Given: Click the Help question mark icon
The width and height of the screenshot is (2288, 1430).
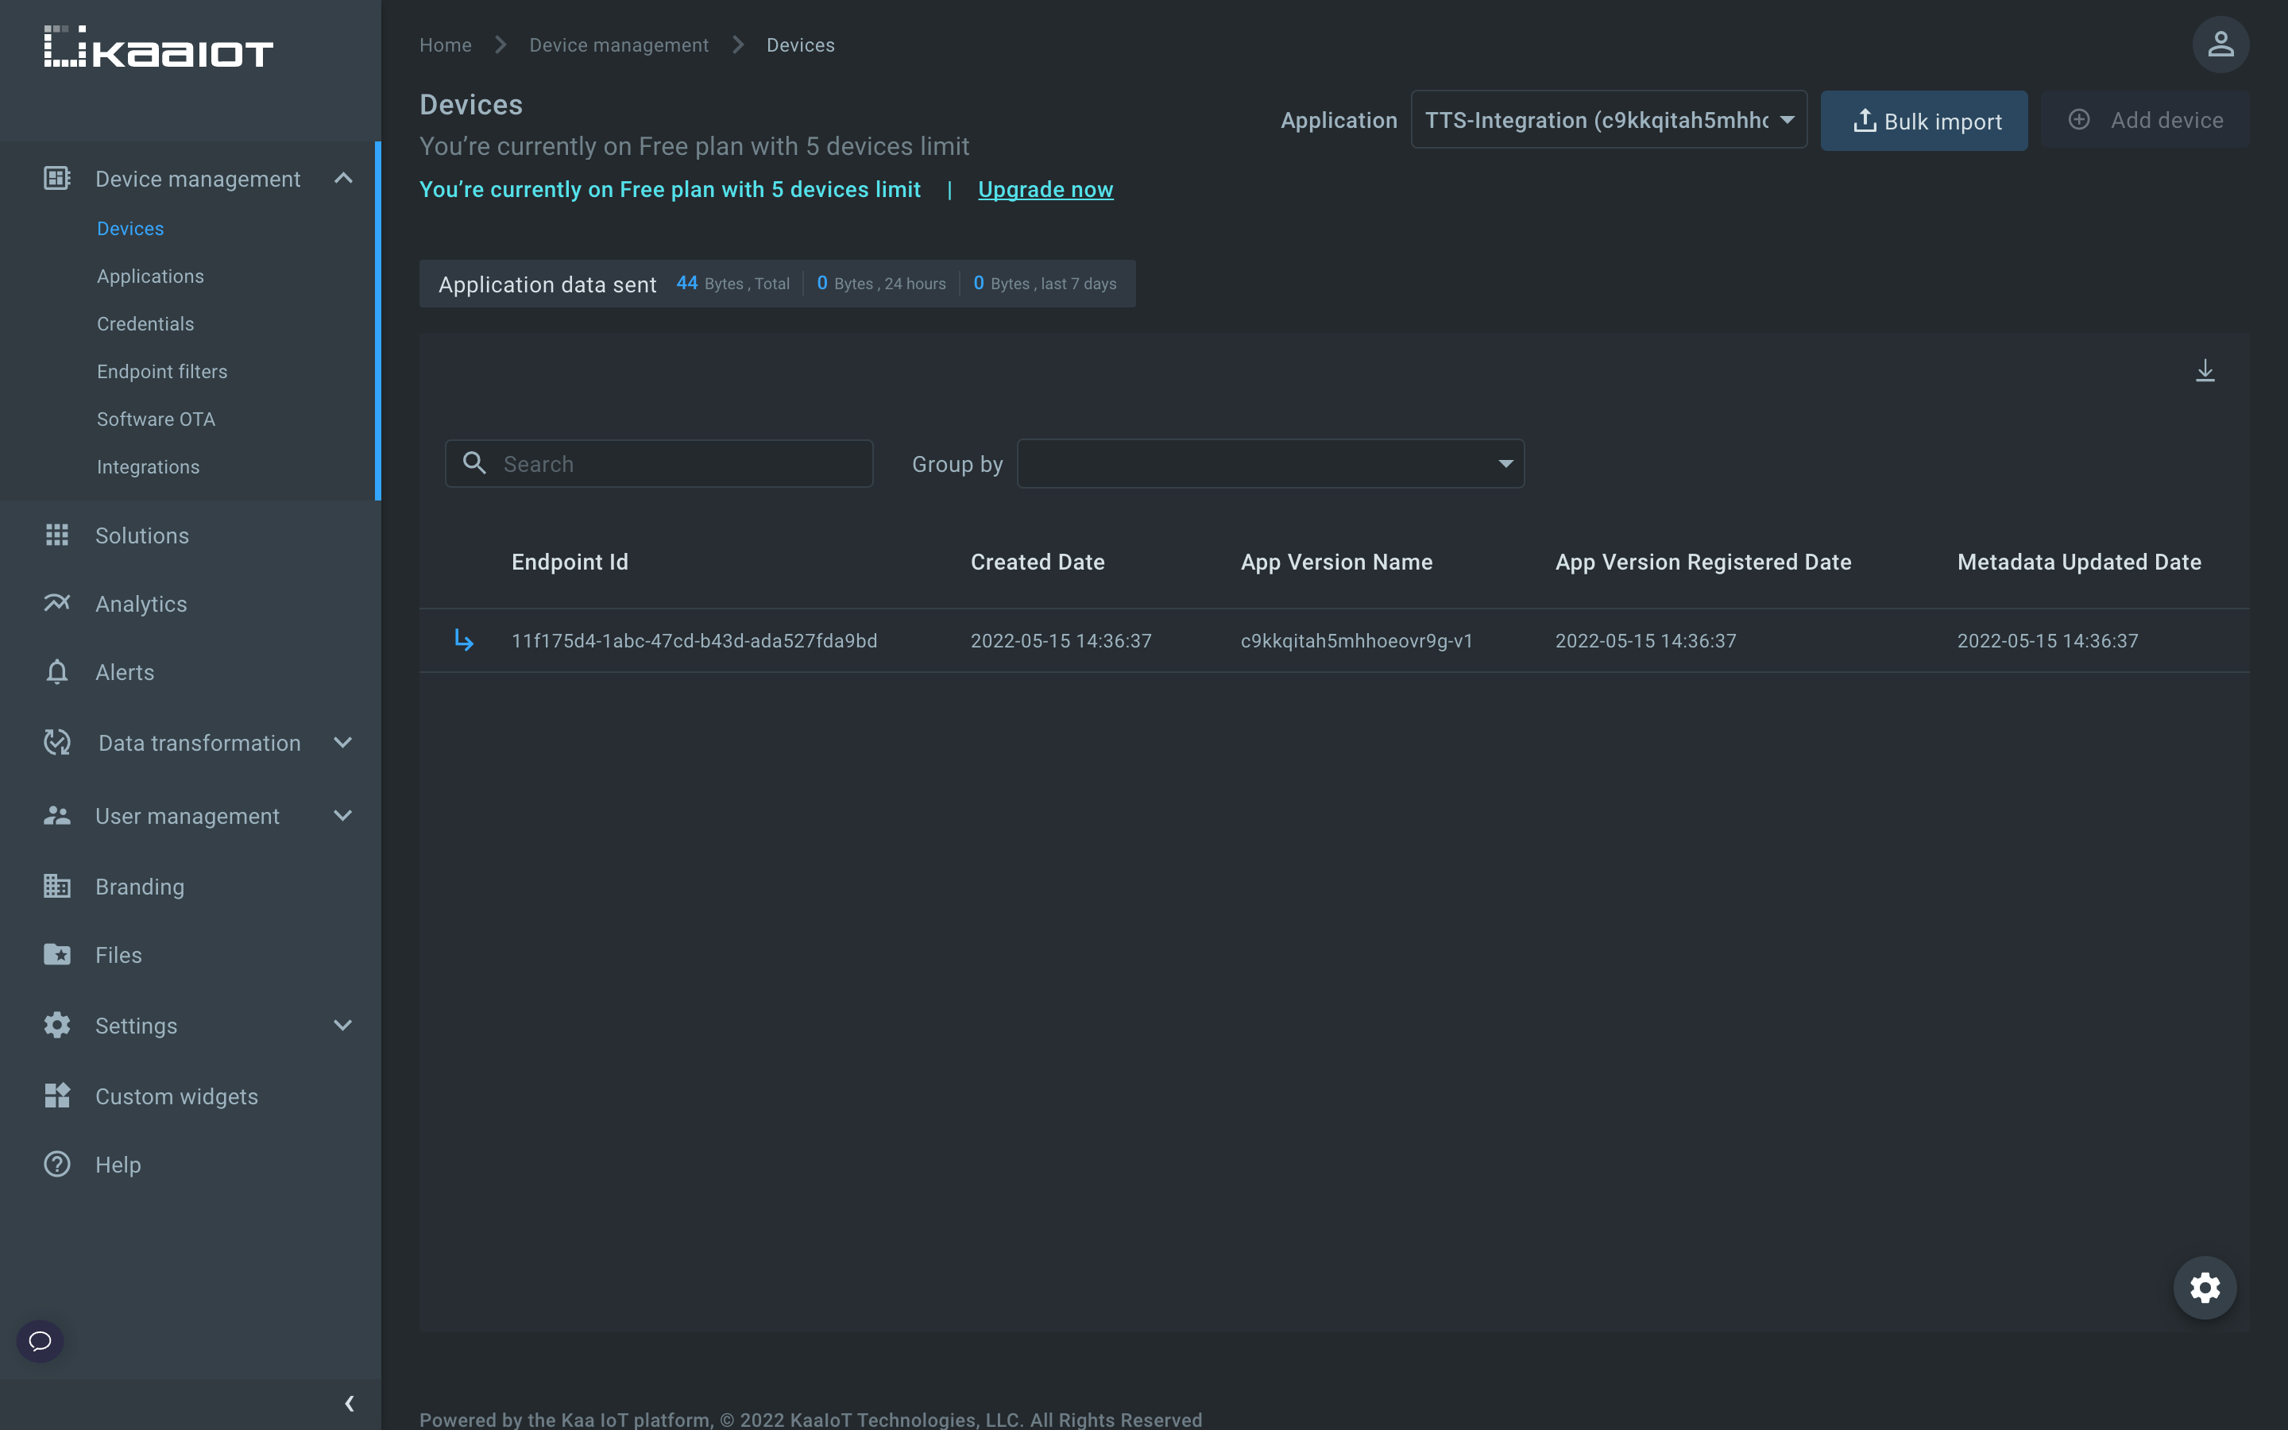Looking at the screenshot, I should pyautogui.click(x=56, y=1164).
